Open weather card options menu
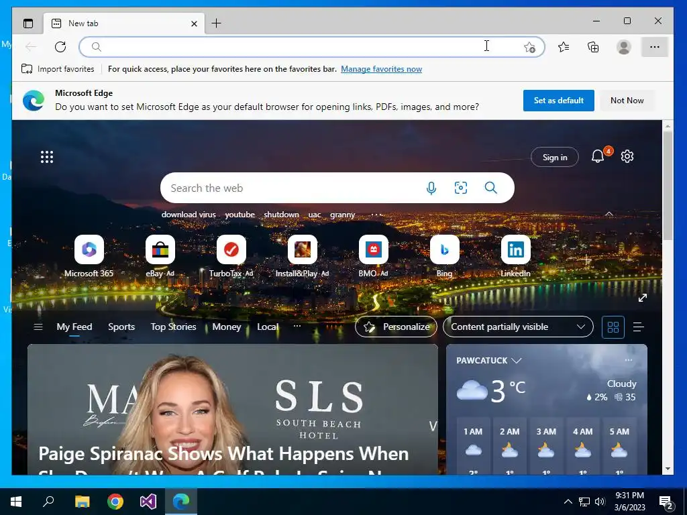 click(x=629, y=360)
